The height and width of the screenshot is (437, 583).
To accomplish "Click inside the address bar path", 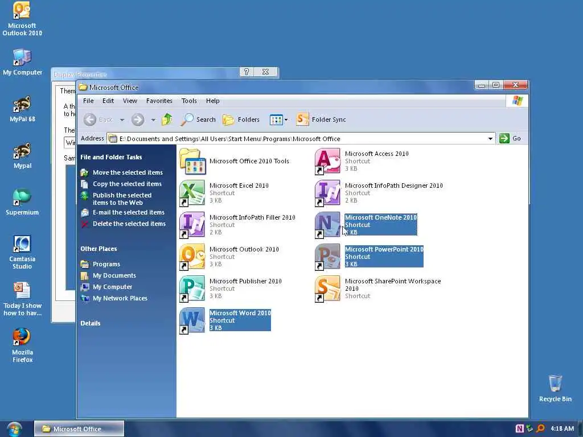I will tap(229, 139).
